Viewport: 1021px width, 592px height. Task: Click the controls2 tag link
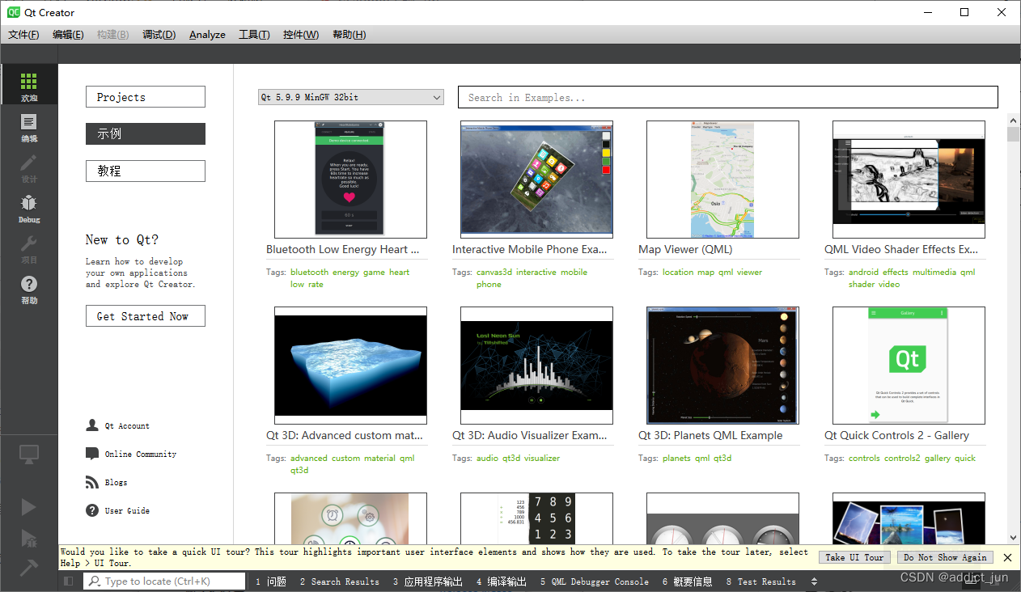pyautogui.click(x=902, y=459)
